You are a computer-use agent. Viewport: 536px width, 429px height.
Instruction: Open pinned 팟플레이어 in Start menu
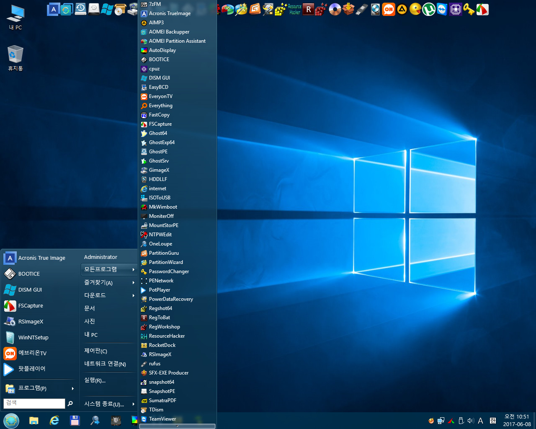point(39,369)
